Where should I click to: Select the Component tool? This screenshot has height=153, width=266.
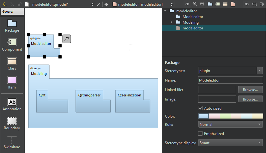coord(12,45)
